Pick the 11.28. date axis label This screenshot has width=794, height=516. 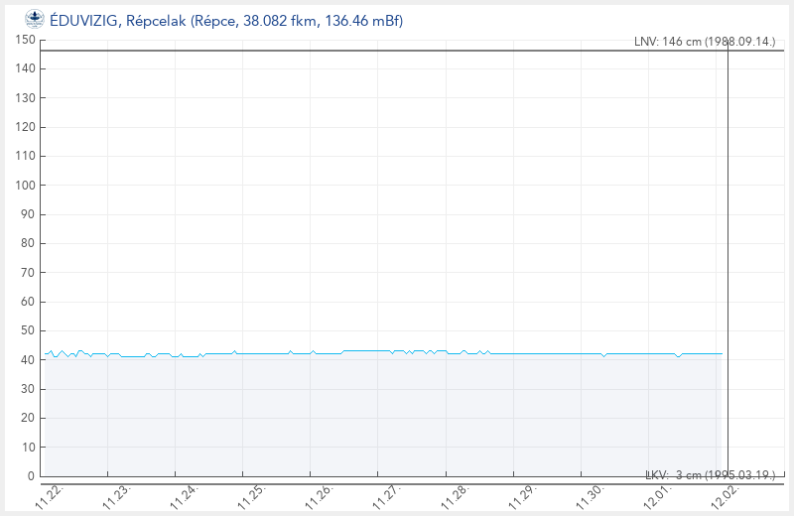coord(454,494)
